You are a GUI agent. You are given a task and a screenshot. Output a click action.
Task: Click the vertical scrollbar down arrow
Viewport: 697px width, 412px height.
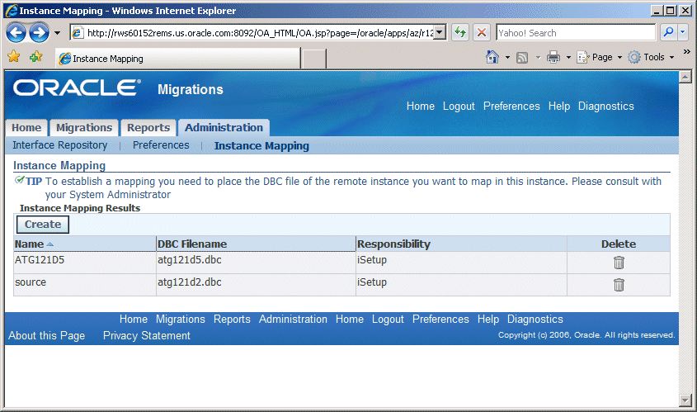(x=685, y=400)
